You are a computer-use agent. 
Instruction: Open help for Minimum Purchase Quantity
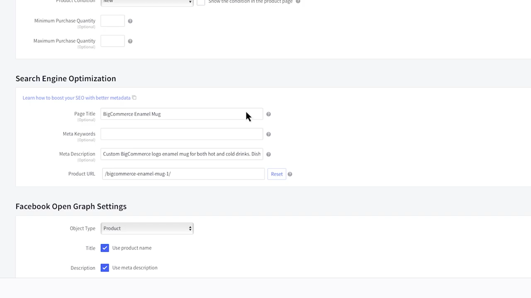click(x=130, y=21)
